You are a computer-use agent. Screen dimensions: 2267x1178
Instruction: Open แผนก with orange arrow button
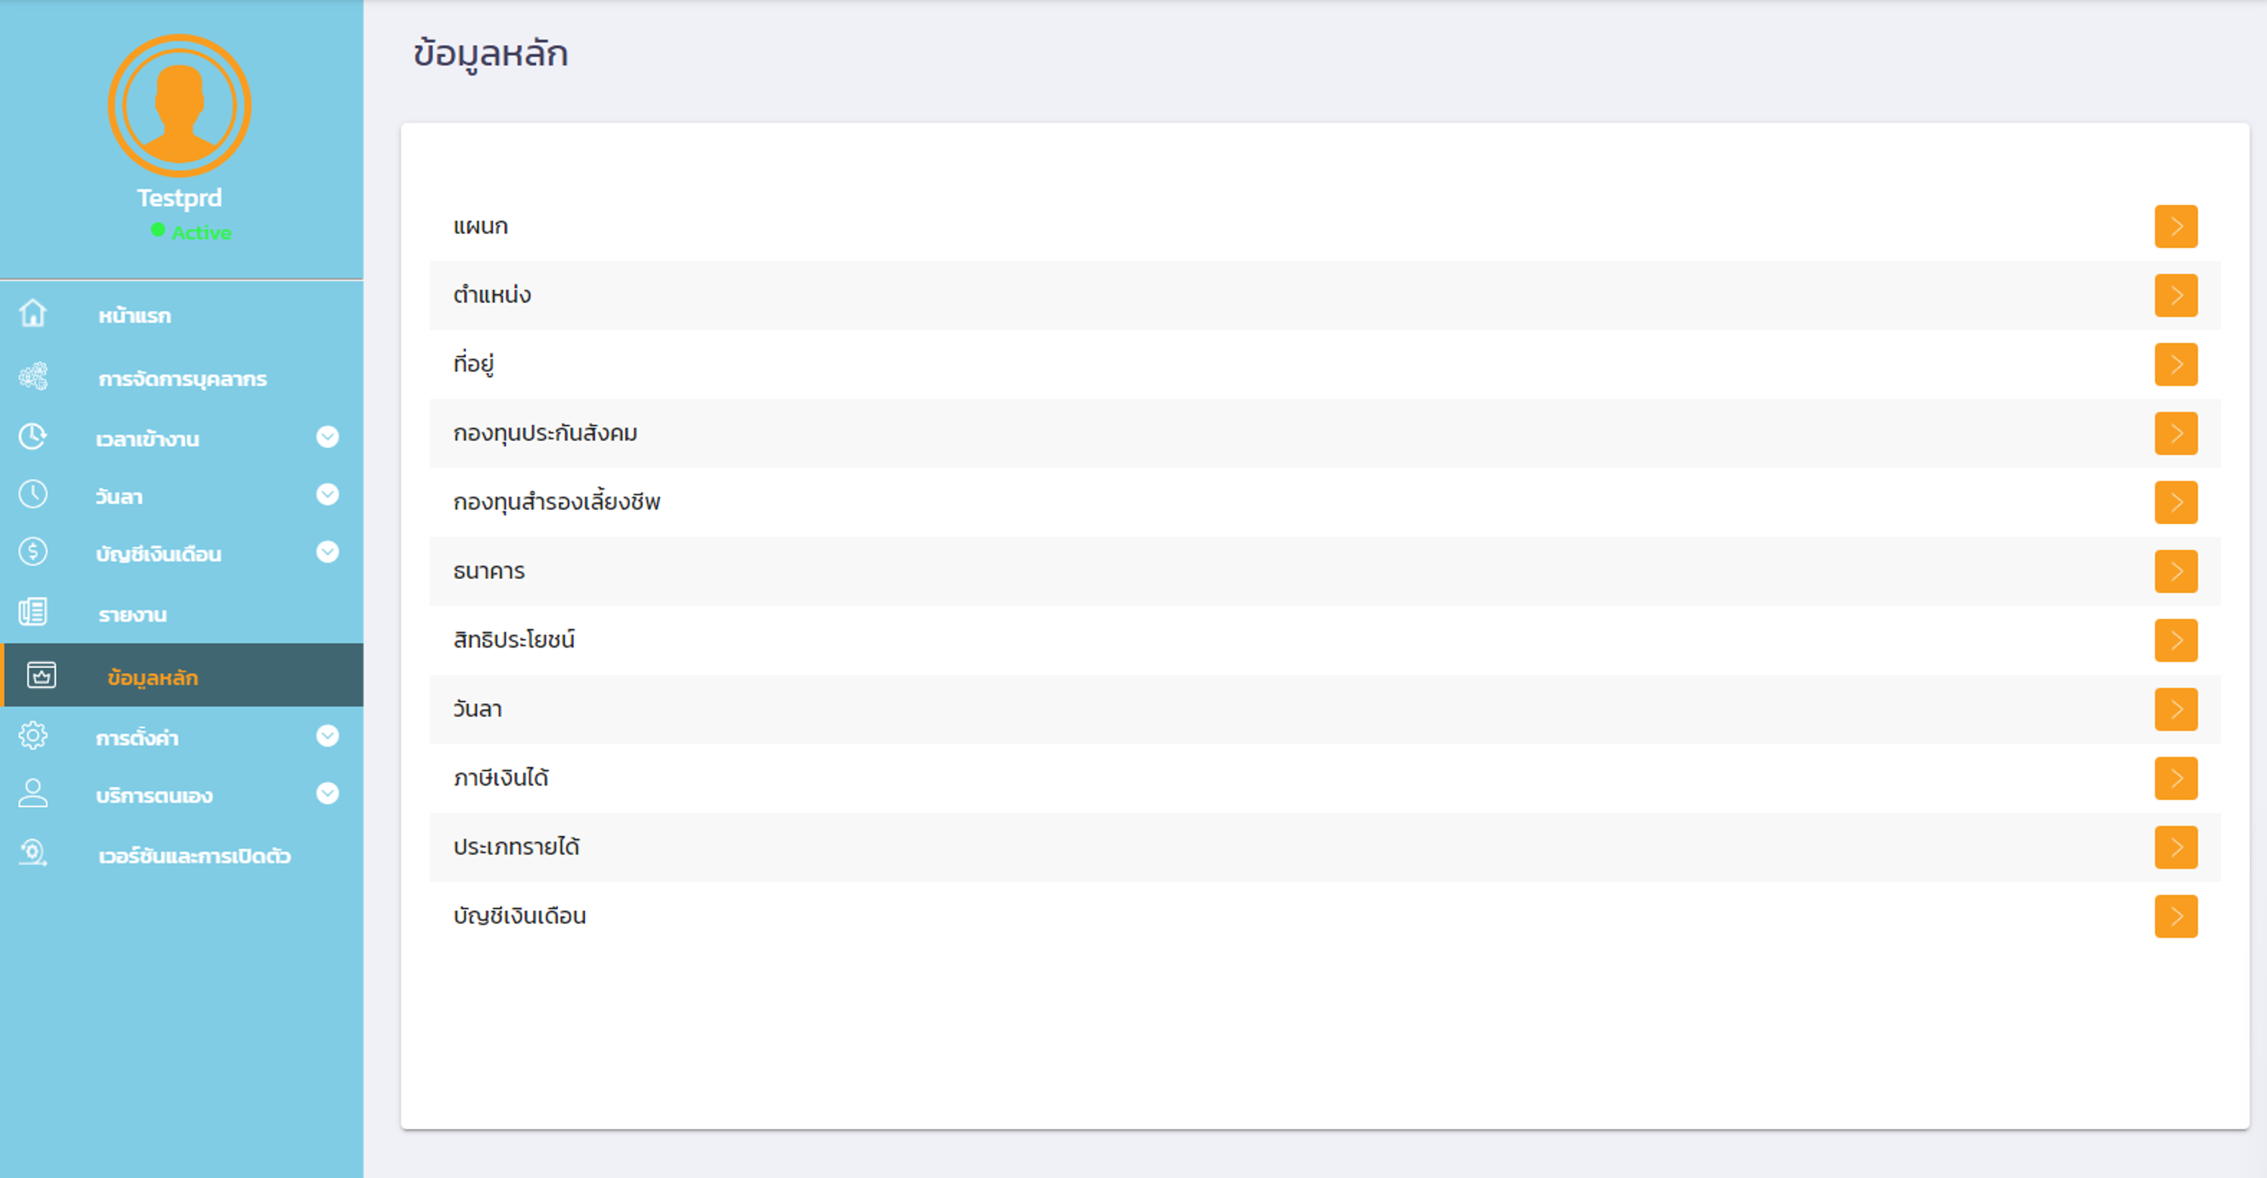[x=2175, y=226]
